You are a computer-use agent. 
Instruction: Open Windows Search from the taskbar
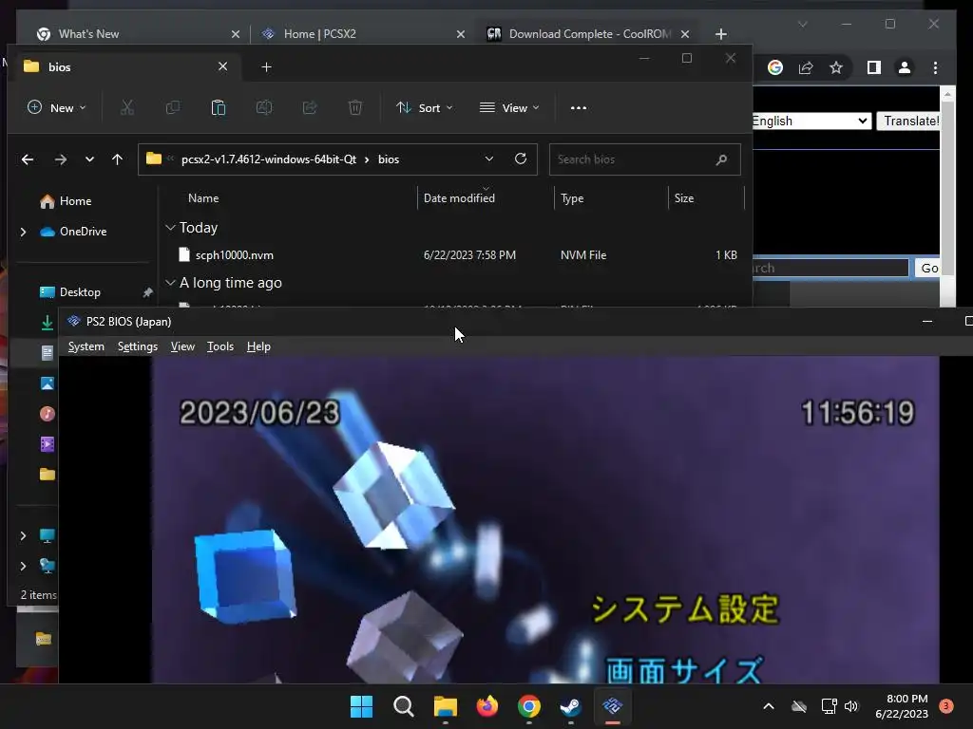403,706
